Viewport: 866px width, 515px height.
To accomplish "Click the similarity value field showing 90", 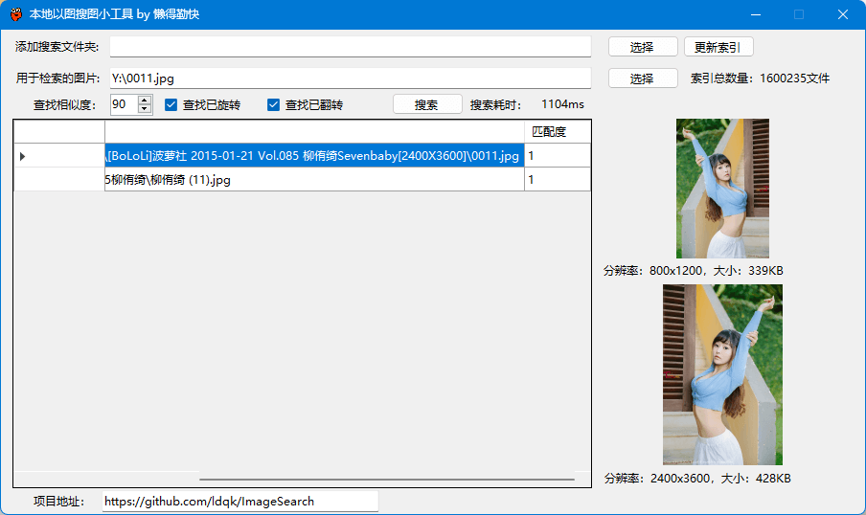I will tap(124, 105).
